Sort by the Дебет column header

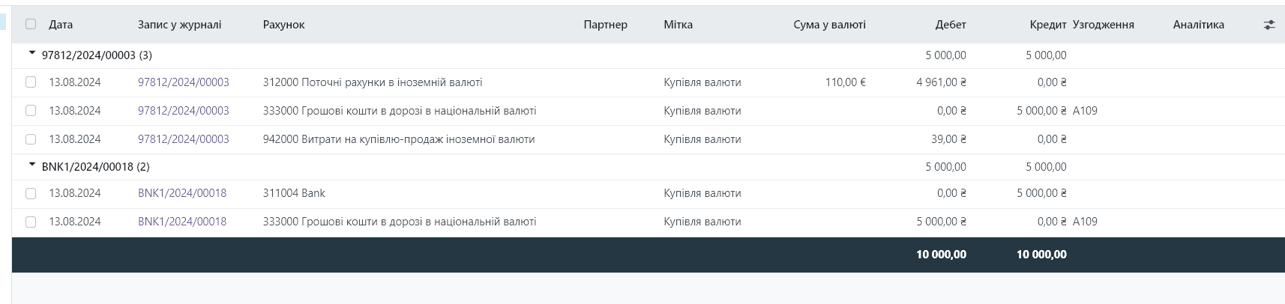pos(950,25)
